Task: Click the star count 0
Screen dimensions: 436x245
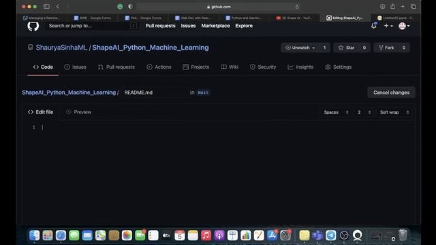Action: pos(364,48)
